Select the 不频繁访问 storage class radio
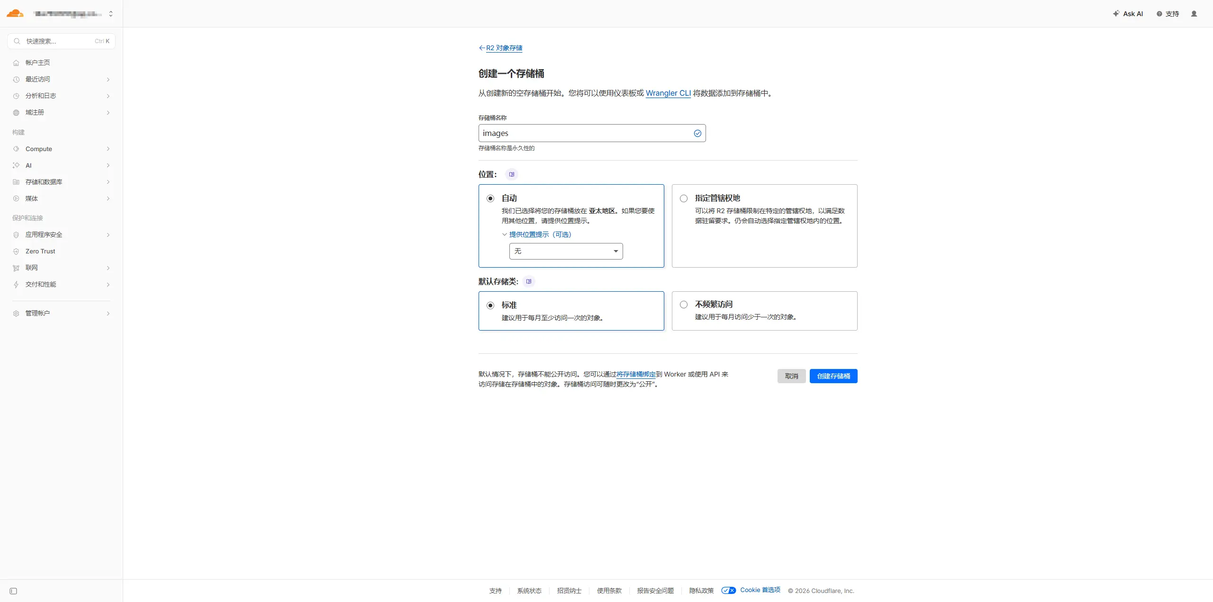Viewport: 1213px width, 602px height. (683, 305)
